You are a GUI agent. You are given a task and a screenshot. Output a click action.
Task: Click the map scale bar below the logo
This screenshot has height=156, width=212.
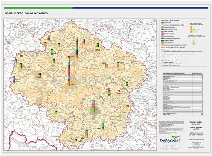(170, 148)
